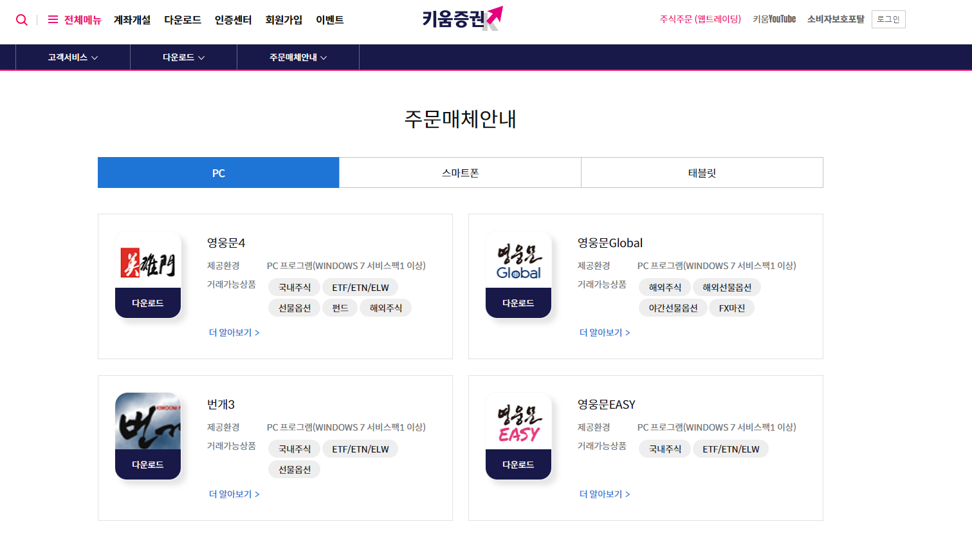Screen dimensions: 972x551
Task: Go to the 키움증권 logo home
Action: (463, 19)
